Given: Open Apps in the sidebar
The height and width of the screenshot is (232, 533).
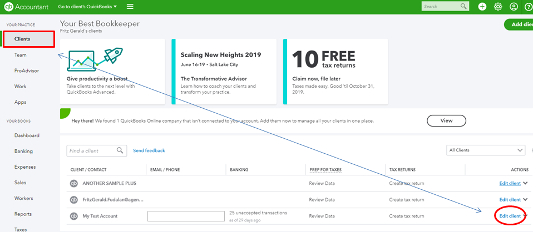Looking at the screenshot, I should [21, 102].
